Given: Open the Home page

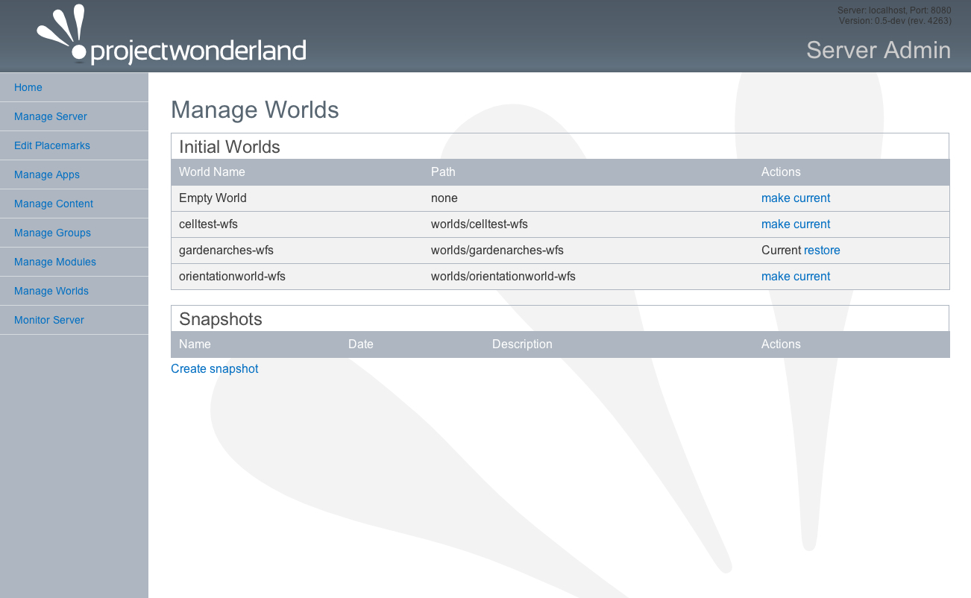Looking at the screenshot, I should point(28,87).
